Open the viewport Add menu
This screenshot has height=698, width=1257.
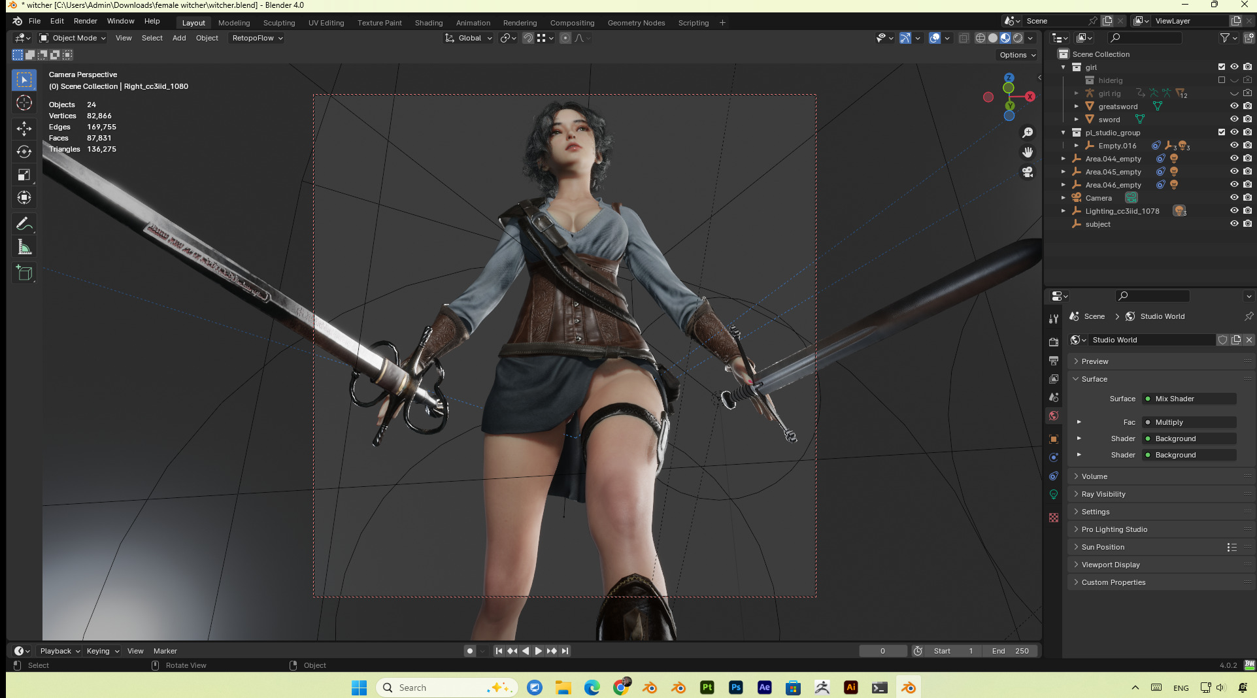(x=179, y=38)
